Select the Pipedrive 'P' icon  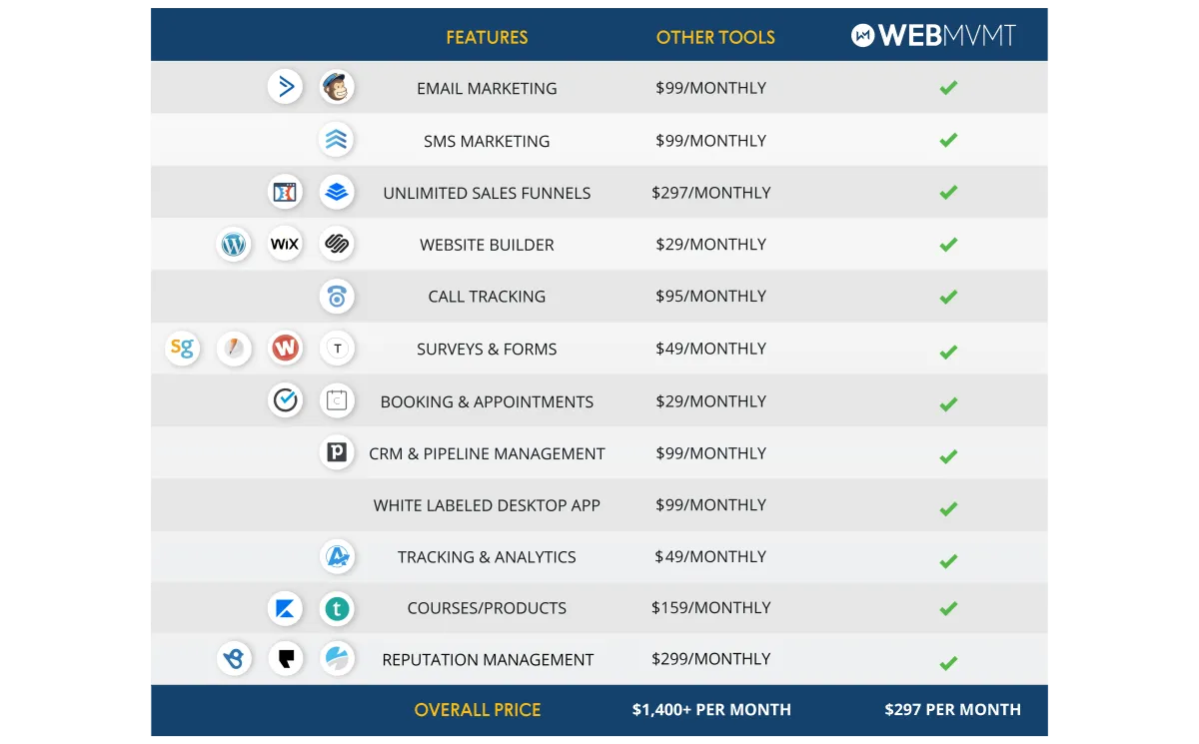[337, 453]
